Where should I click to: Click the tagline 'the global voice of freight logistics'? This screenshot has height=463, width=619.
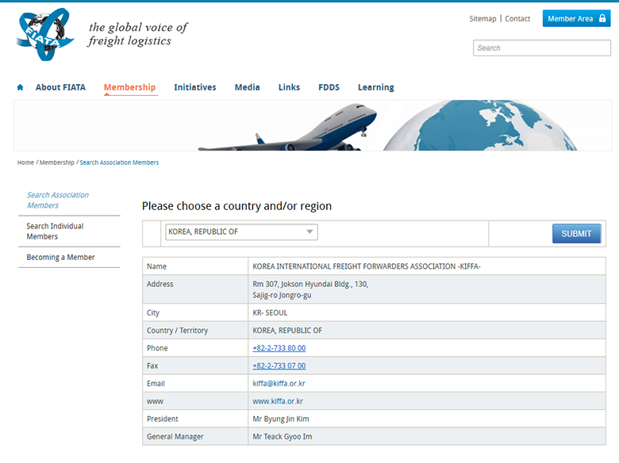point(138,34)
